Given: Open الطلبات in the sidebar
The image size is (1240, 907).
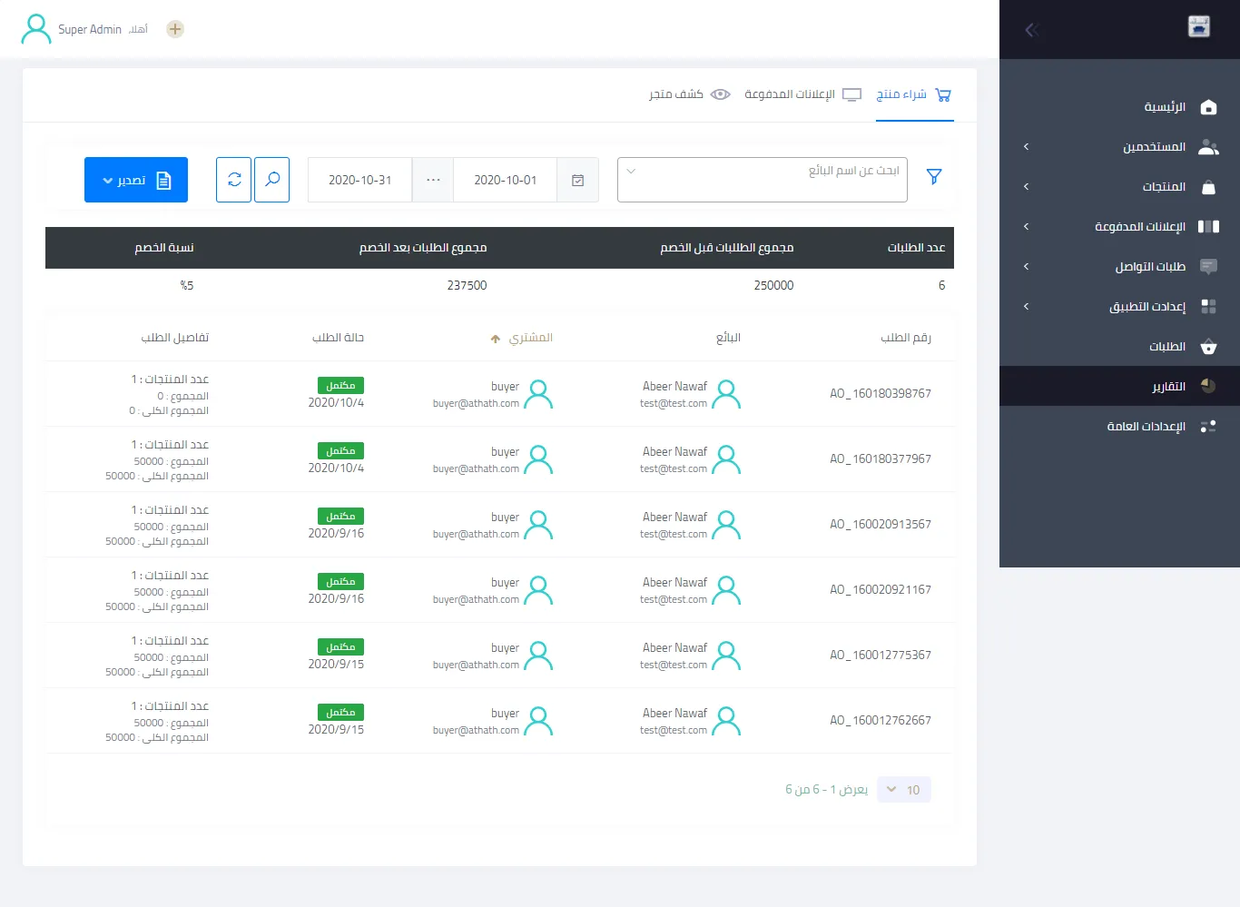Looking at the screenshot, I should 1166,347.
